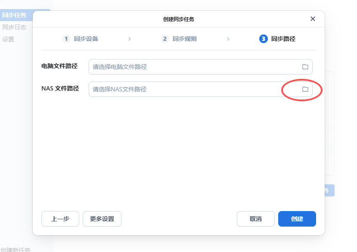Screen dimensions: 357x252
Task: Open 更多设置 options
Action: click(102, 219)
